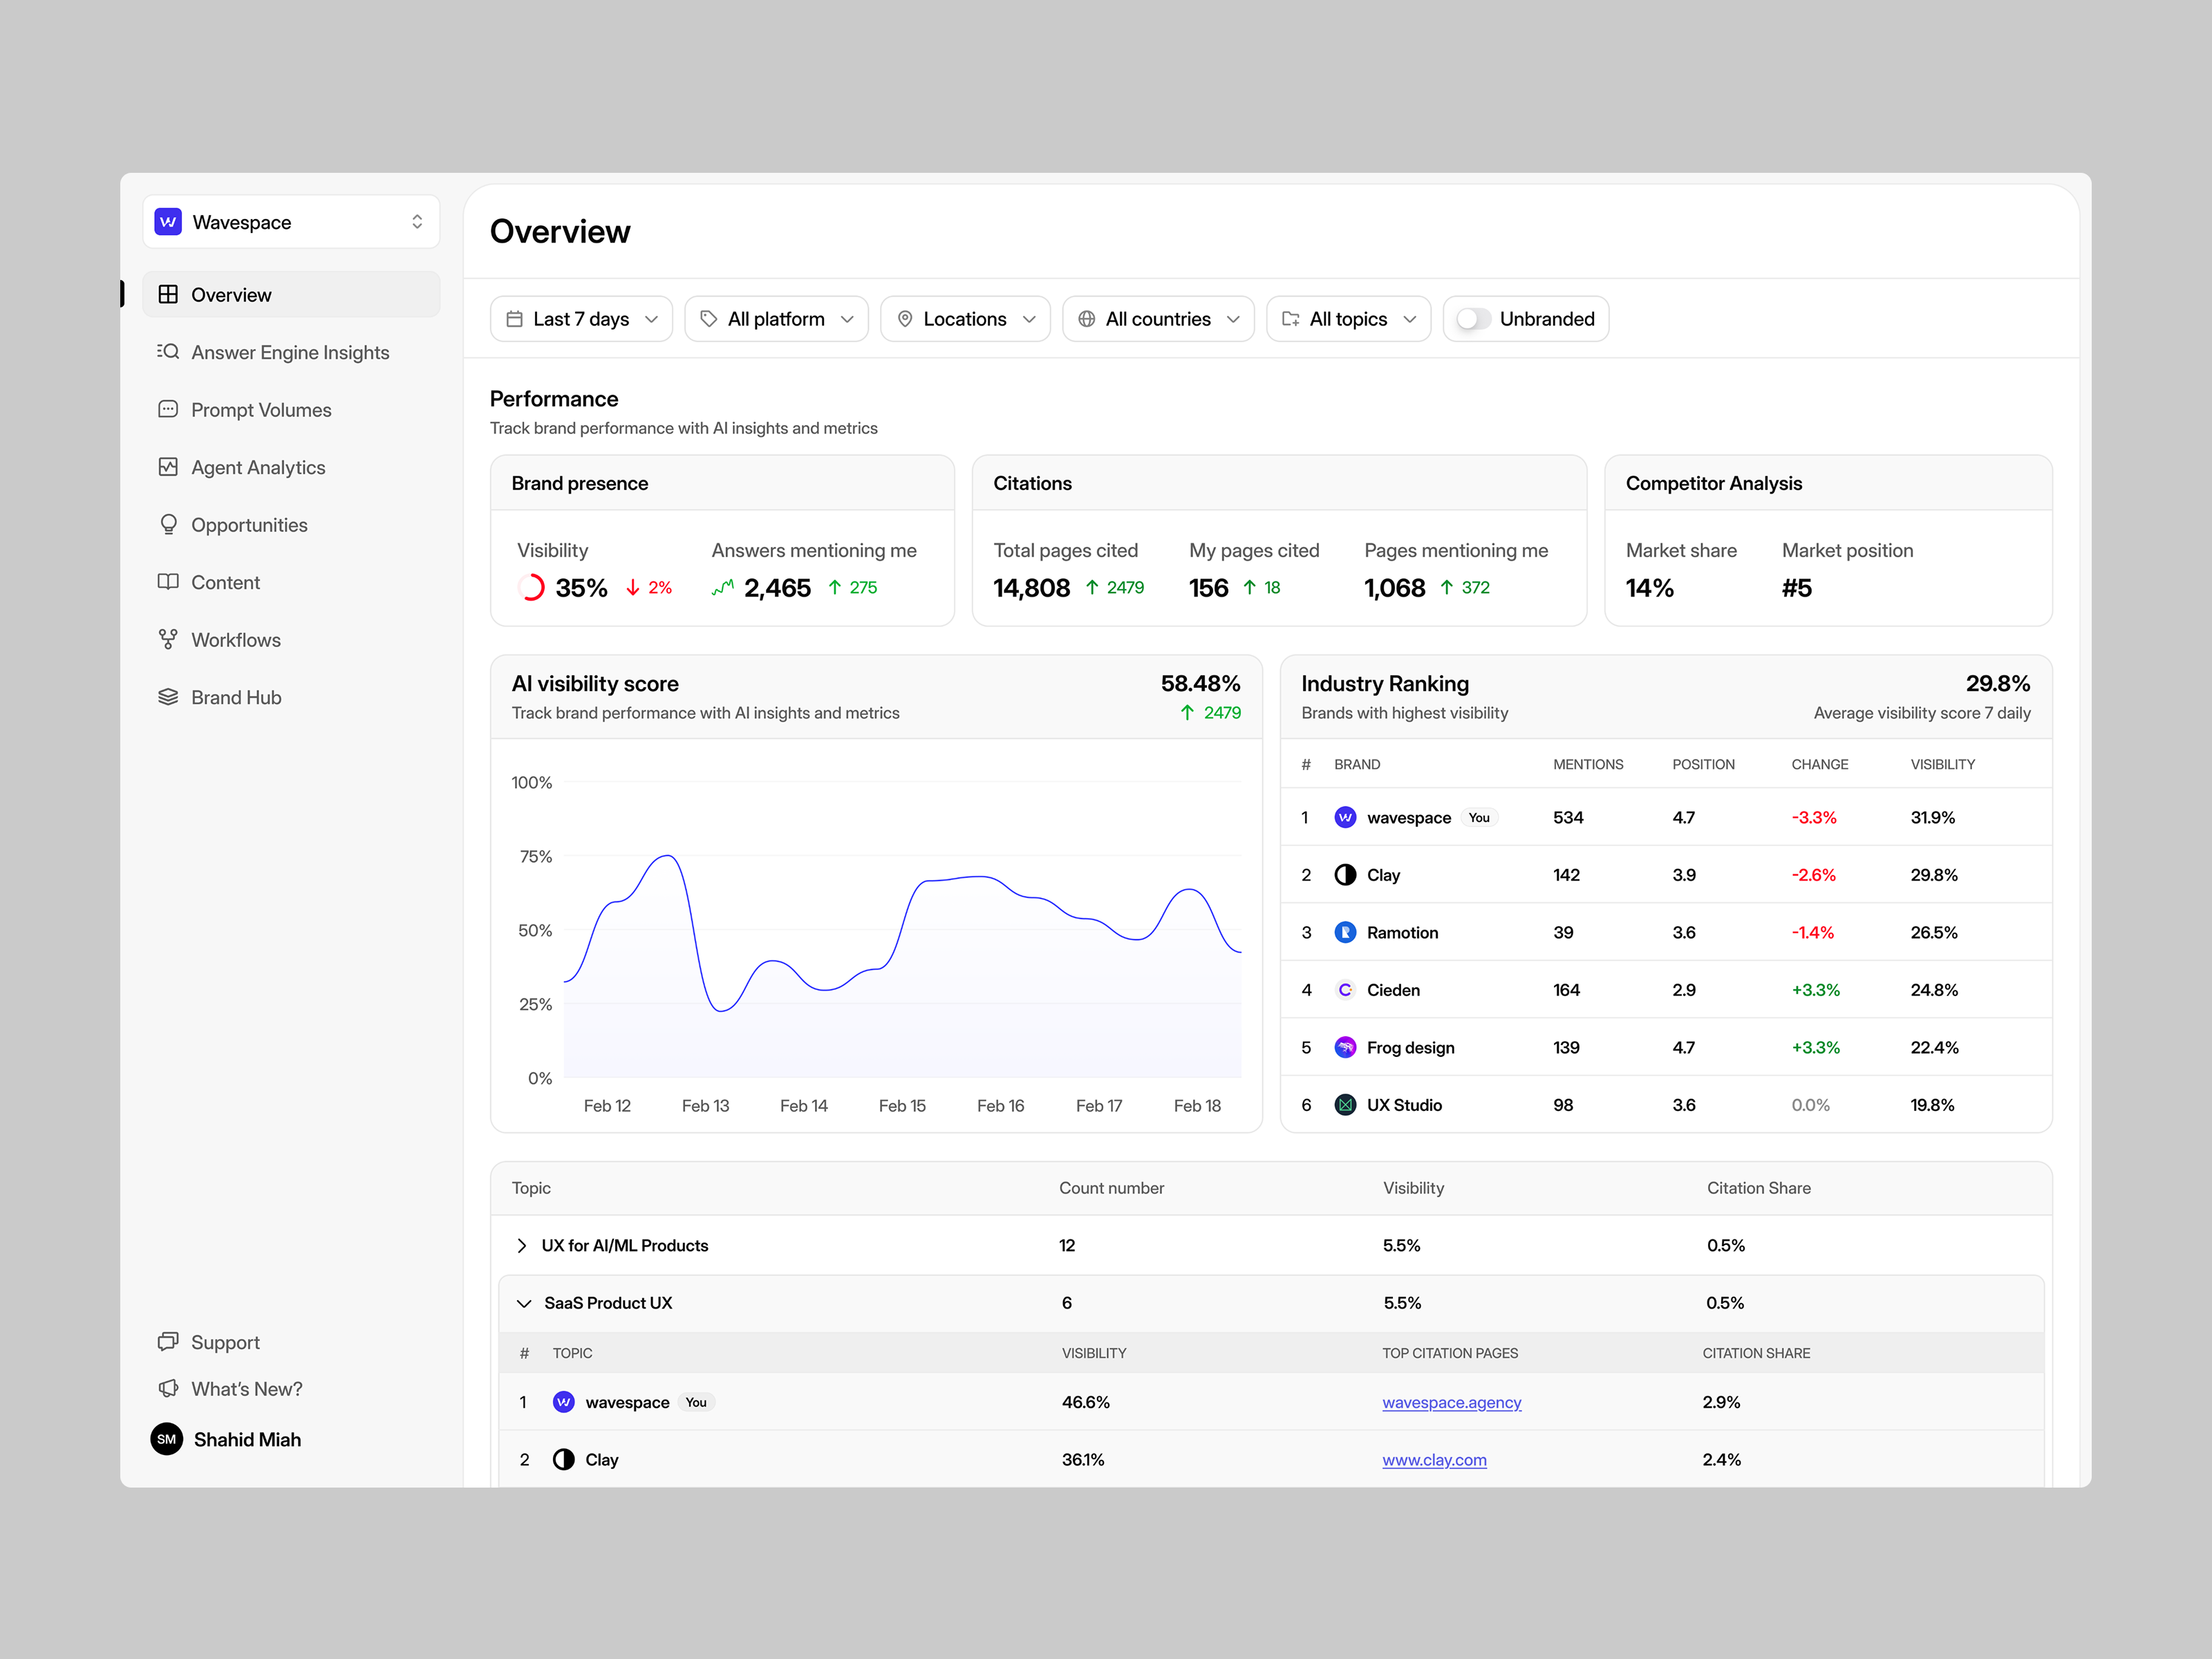The image size is (2212, 1659).
Task: Click the Count number column header
Action: [x=1111, y=1188]
